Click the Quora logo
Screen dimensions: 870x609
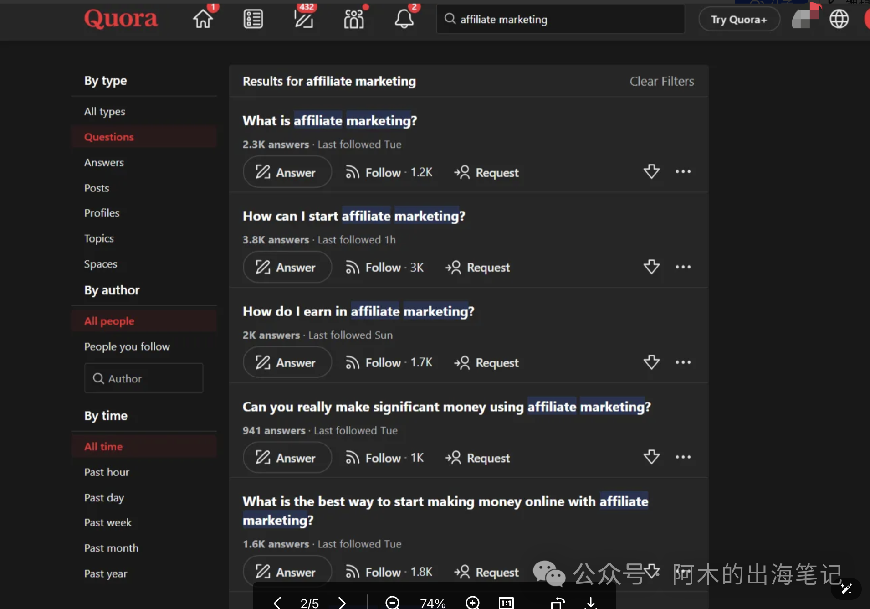click(x=121, y=19)
